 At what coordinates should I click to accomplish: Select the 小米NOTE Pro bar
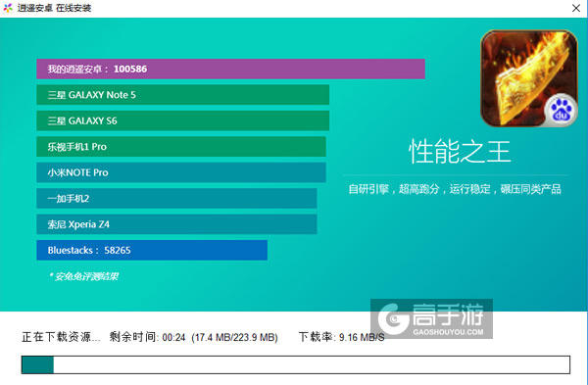(x=181, y=172)
